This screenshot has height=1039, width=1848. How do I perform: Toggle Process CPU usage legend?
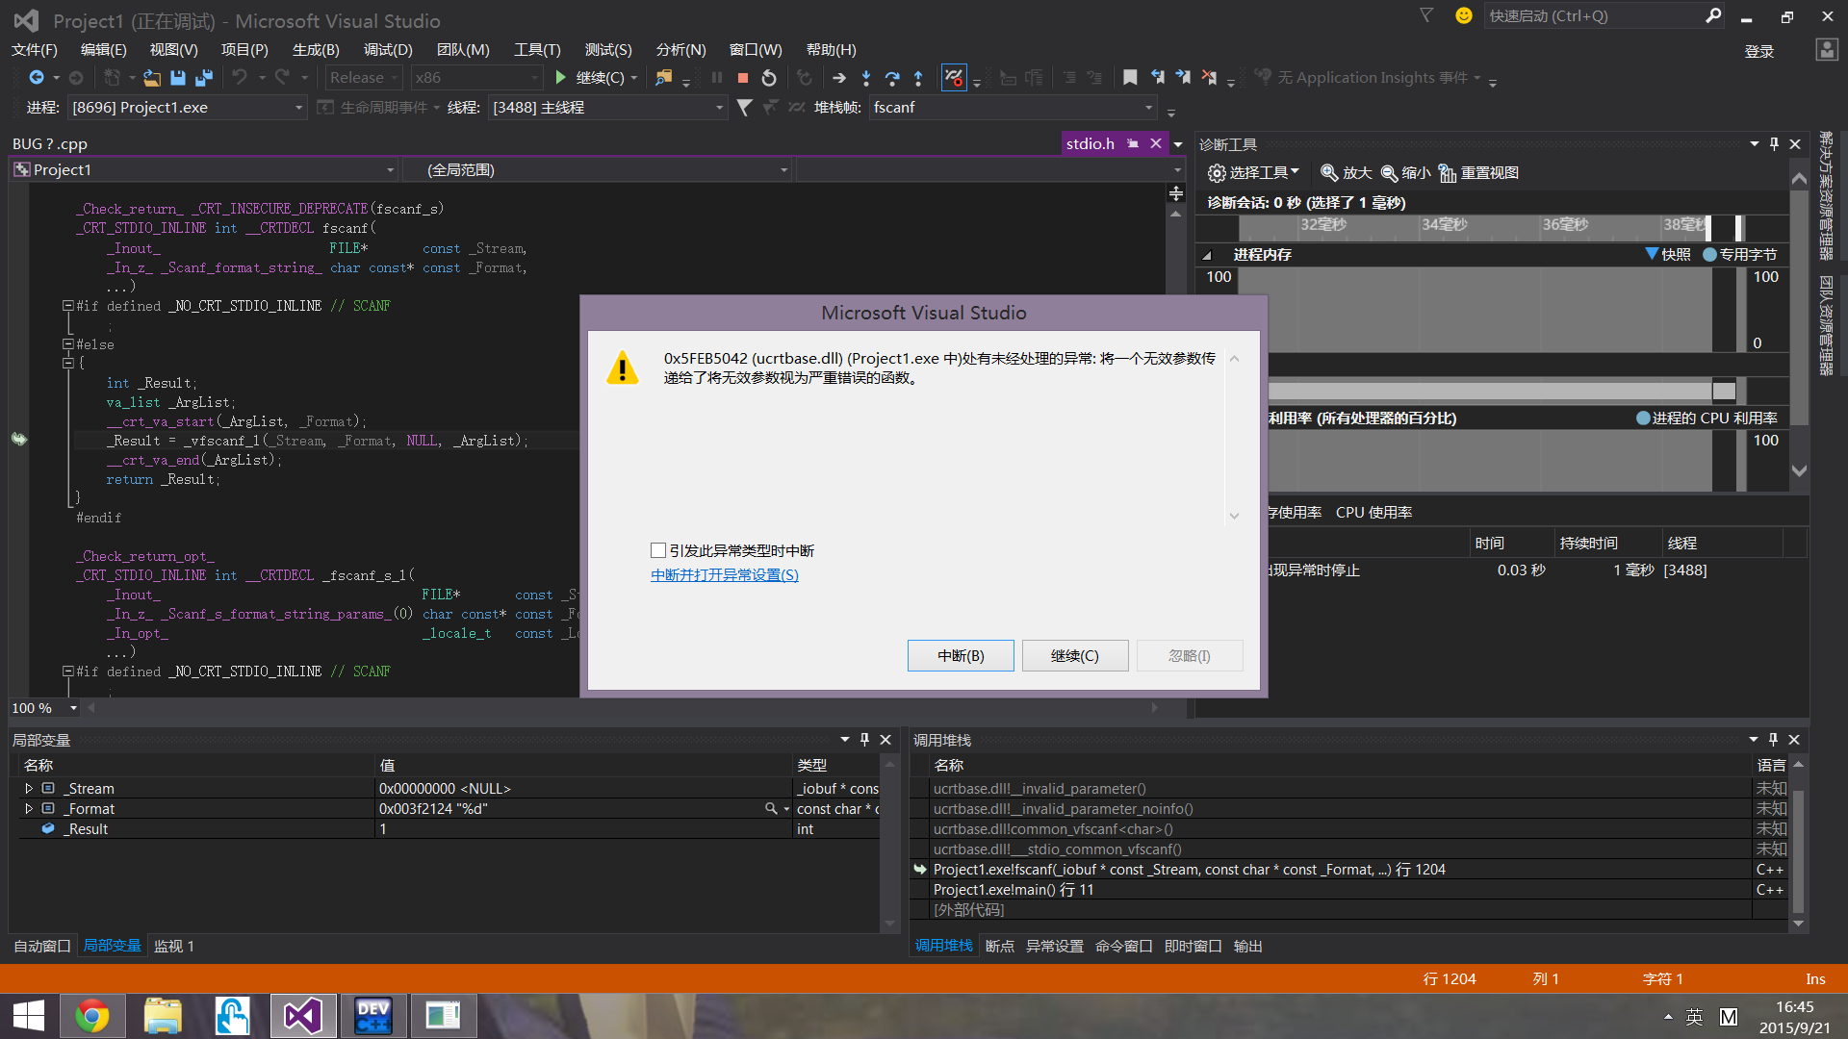[1707, 418]
